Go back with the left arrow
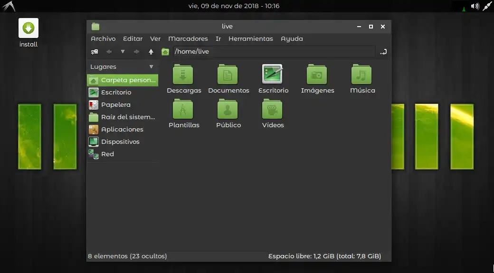 [109, 52]
